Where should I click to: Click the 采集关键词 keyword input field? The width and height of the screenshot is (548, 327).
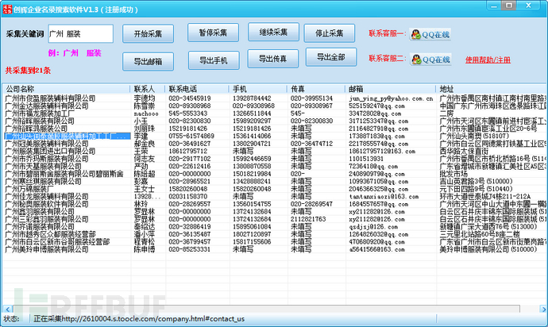[79, 35]
